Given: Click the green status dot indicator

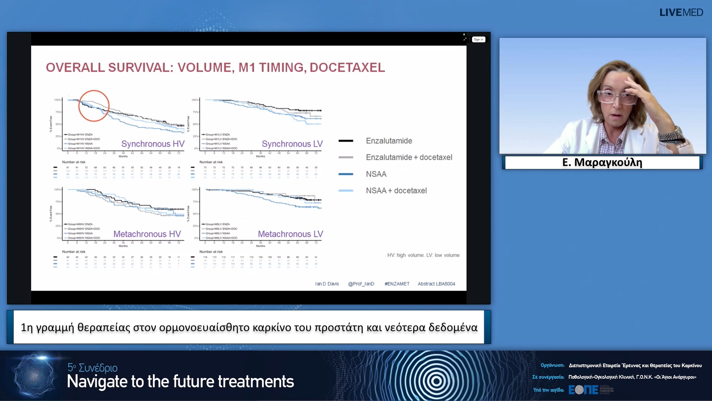Looking at the screenshot, I should [464, 35].
